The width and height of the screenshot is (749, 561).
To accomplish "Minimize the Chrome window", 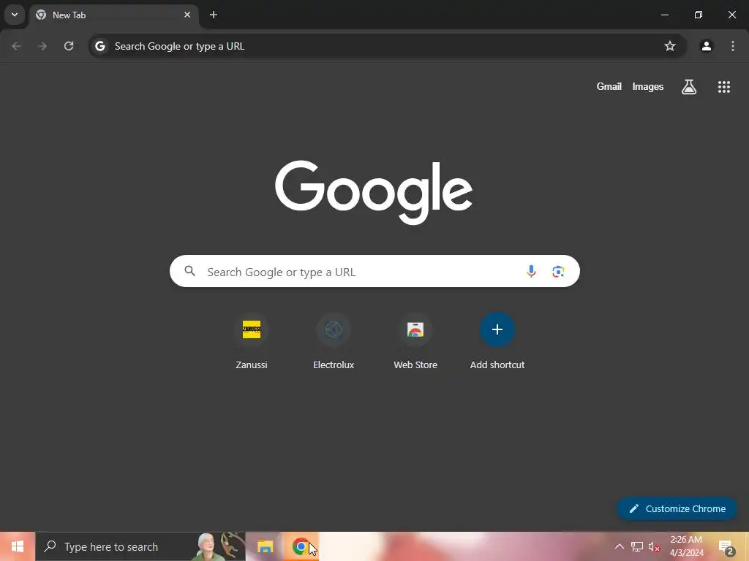I will [x=664, y=15].
